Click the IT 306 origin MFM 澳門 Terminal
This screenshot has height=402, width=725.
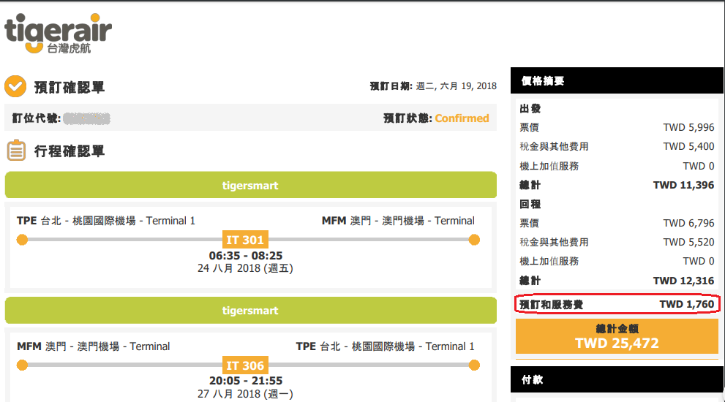(x=94, y=346)
